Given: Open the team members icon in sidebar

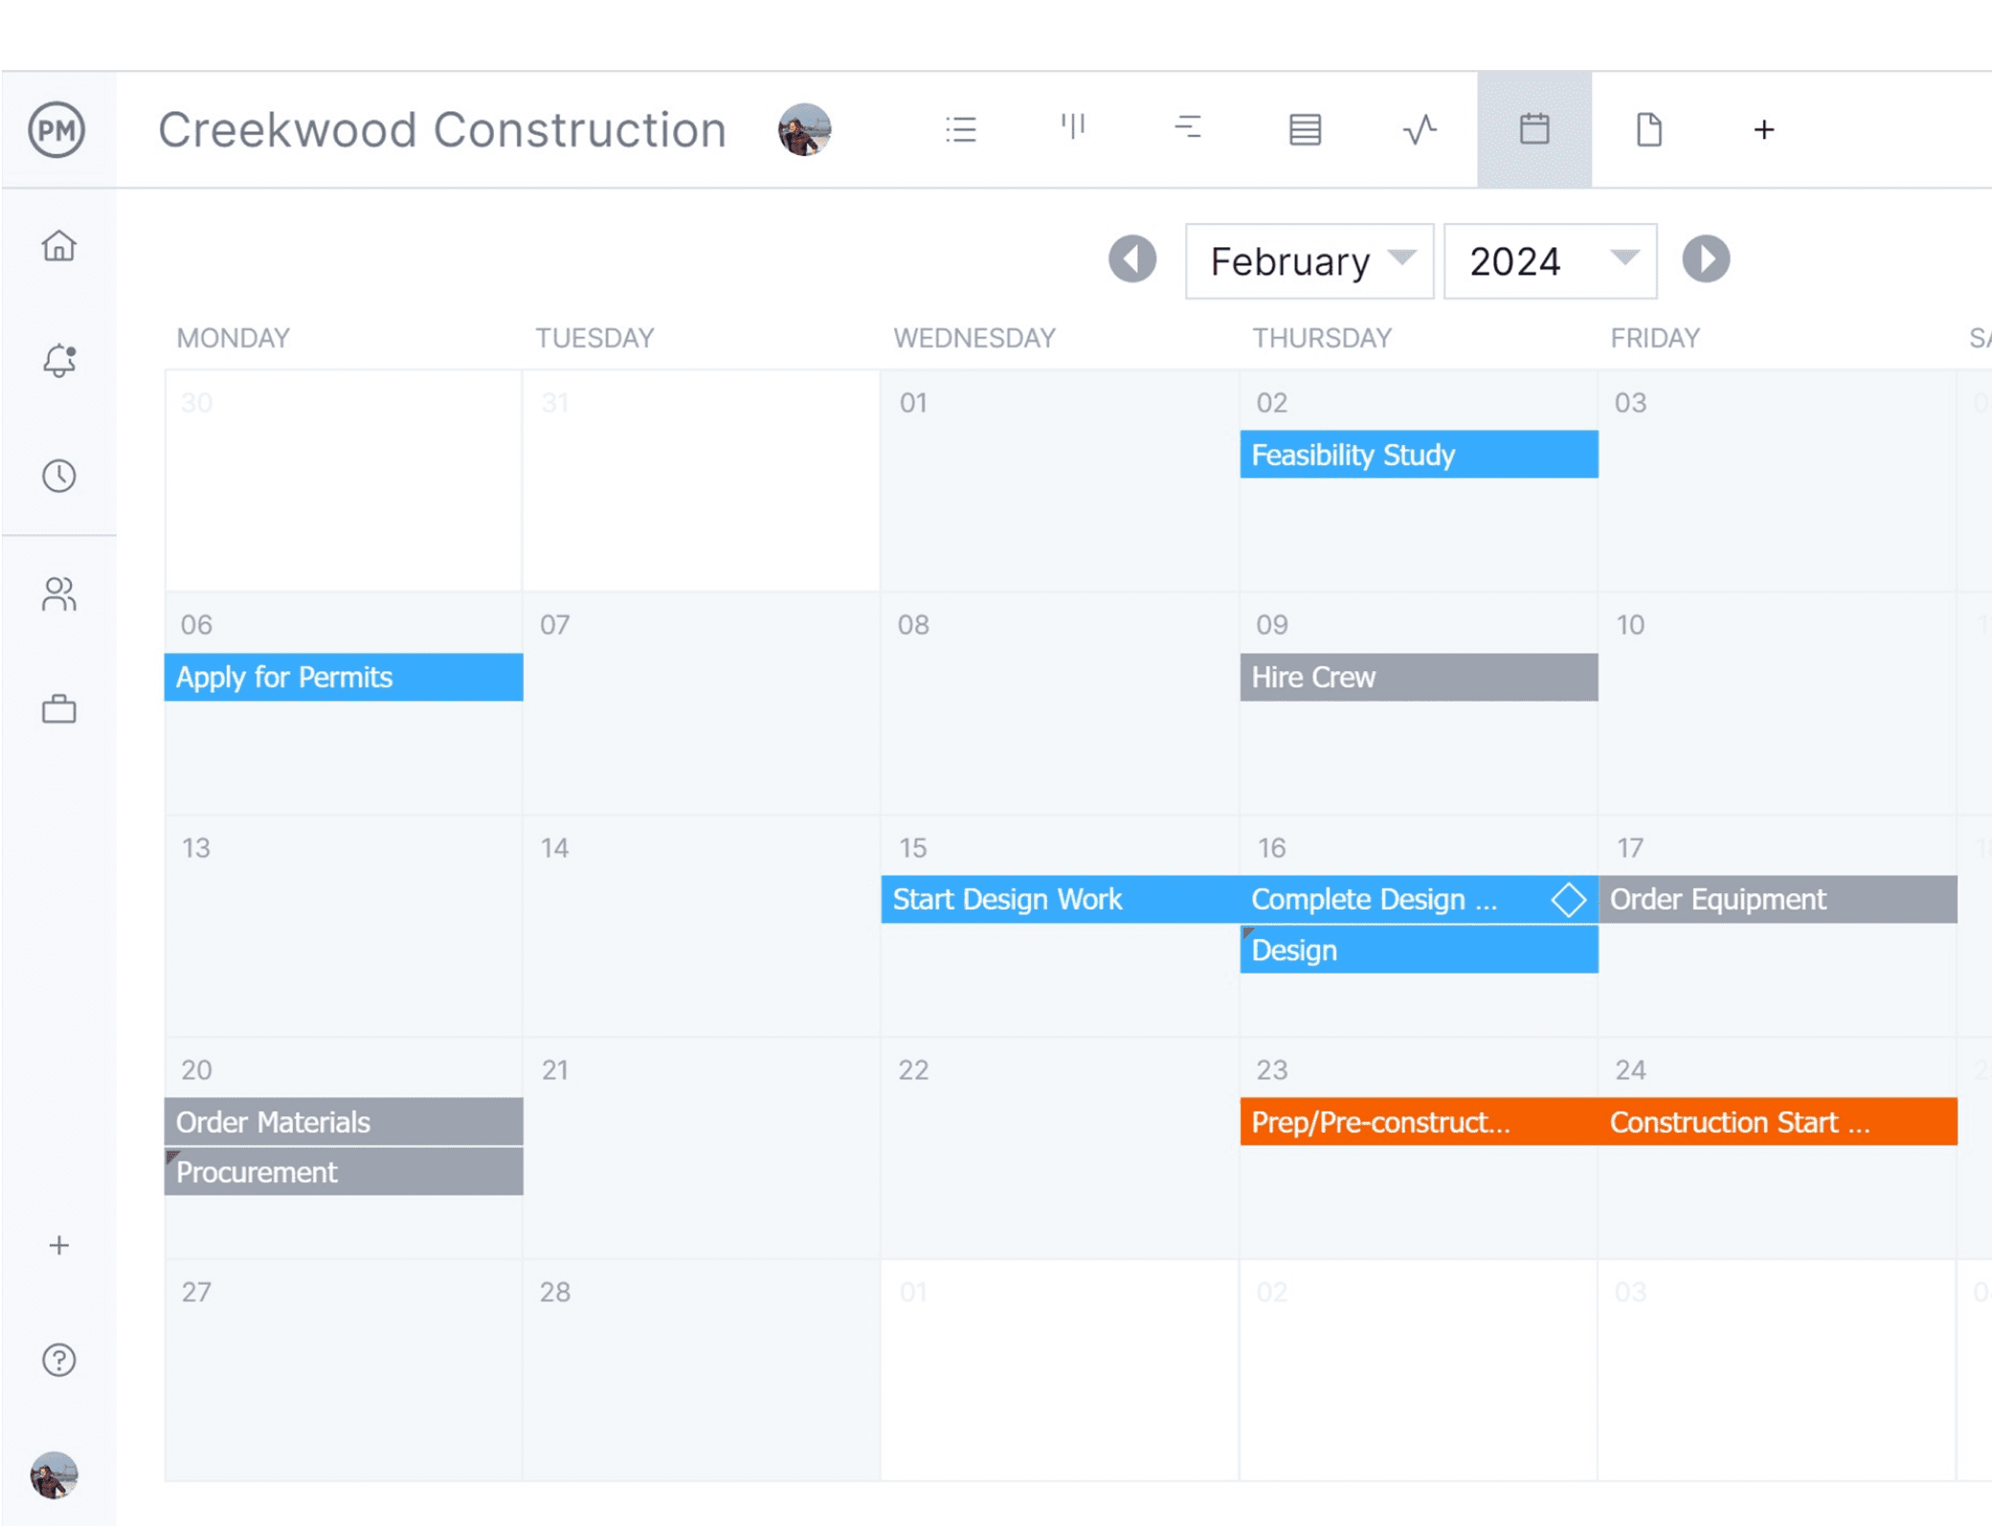Looking at the screenshot, I should (59, 595).
